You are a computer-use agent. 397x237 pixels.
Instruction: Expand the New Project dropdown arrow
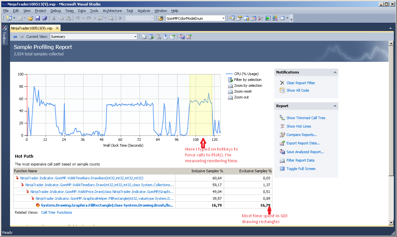(x=14, y=18)
